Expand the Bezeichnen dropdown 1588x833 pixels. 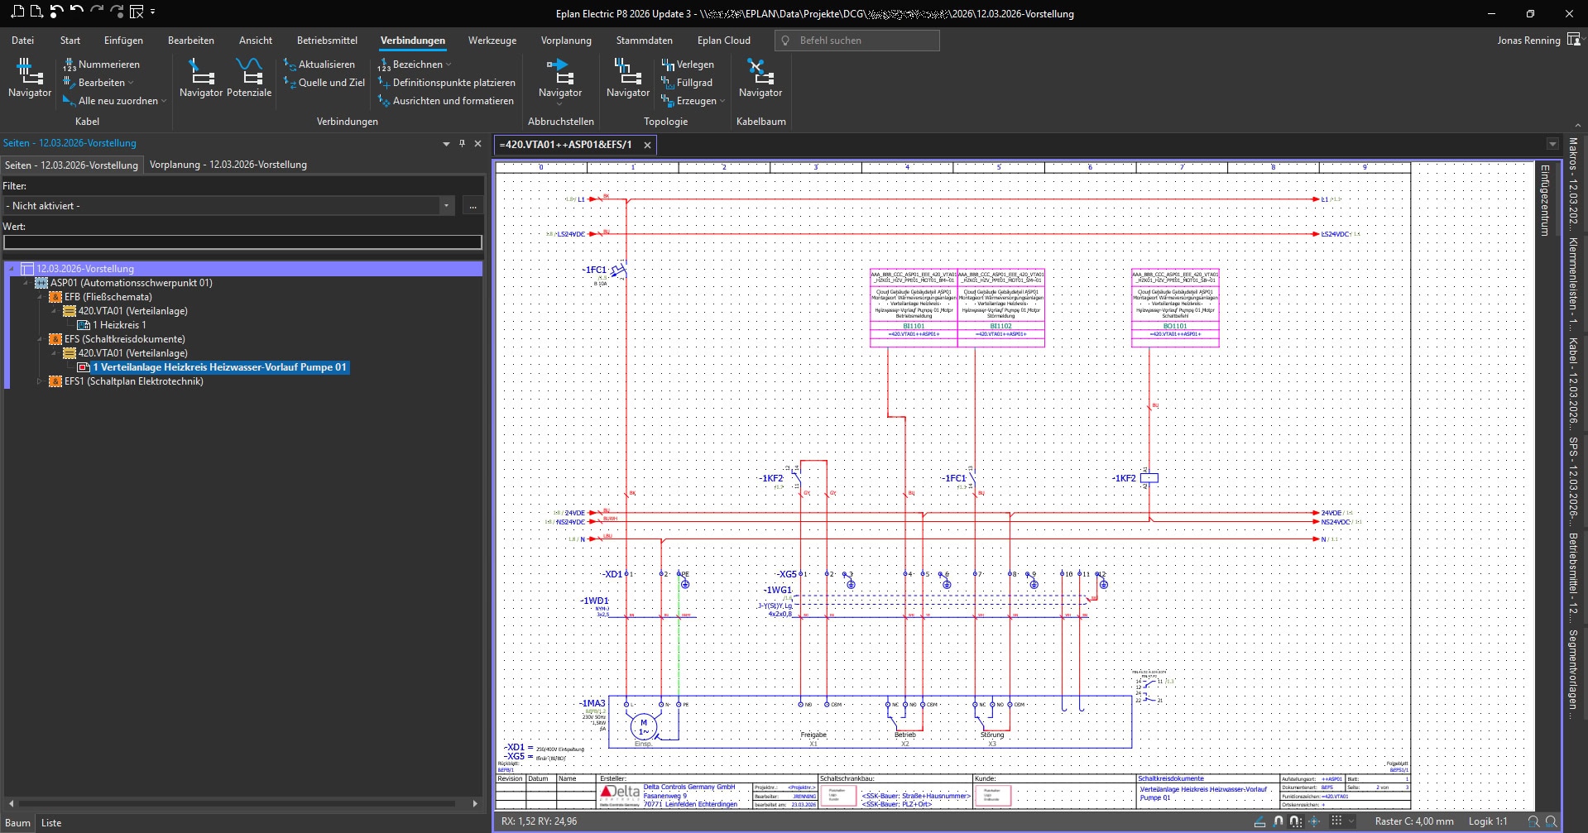pos(449,65)
